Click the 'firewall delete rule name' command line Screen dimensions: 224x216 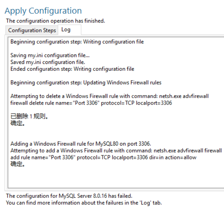[x=91, y=103]
